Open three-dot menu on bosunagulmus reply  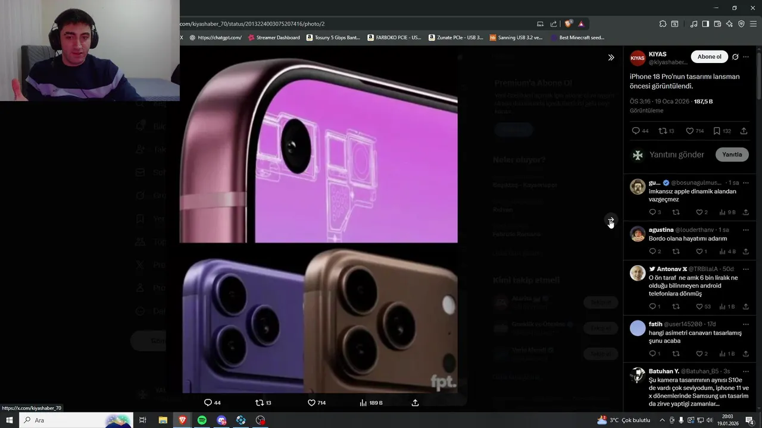(x=745, y=182)
